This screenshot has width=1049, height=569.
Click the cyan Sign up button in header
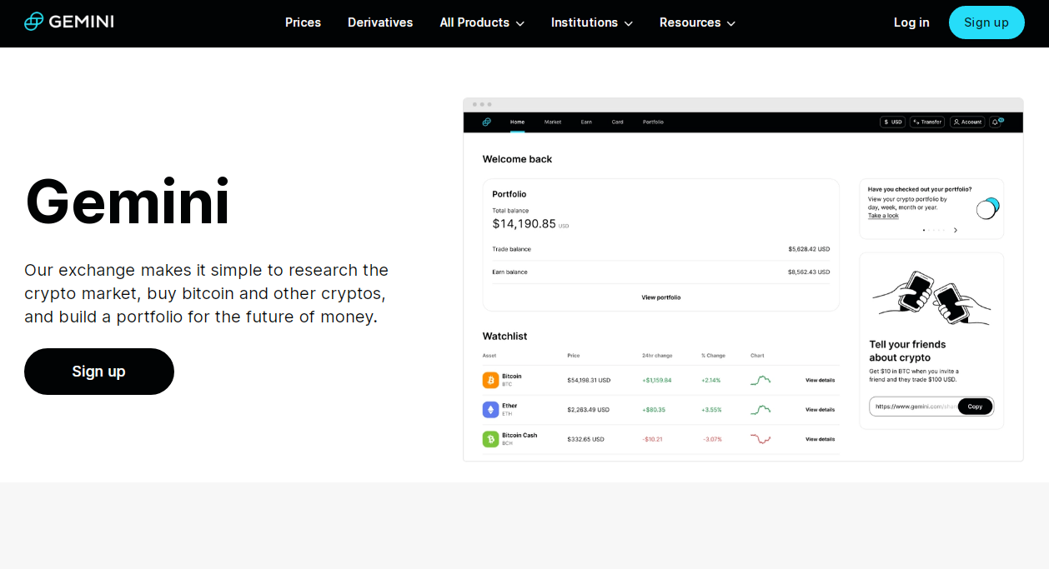pos(986,22)
